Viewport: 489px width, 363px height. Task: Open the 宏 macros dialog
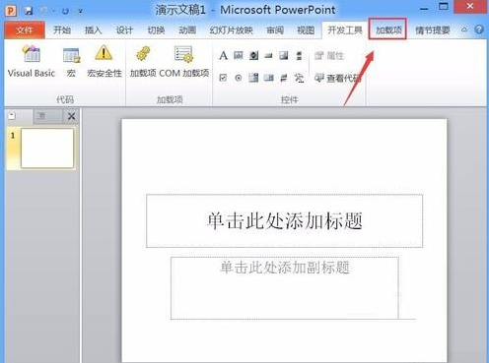(x=71, y=62)
